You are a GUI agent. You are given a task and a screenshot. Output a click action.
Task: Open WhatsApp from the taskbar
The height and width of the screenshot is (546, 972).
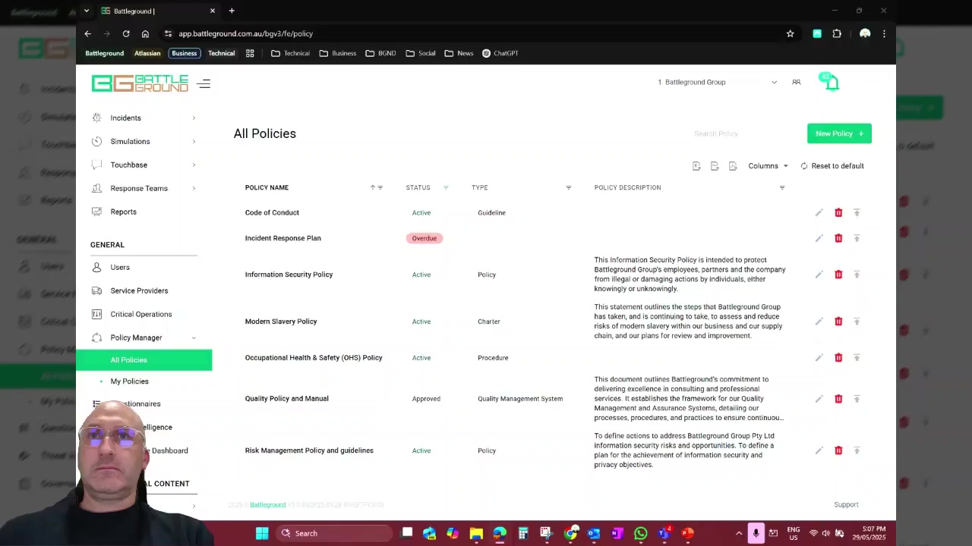640,533
